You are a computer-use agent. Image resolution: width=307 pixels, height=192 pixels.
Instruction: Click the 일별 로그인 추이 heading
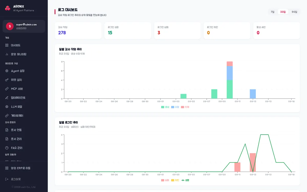tap(68, 122)
